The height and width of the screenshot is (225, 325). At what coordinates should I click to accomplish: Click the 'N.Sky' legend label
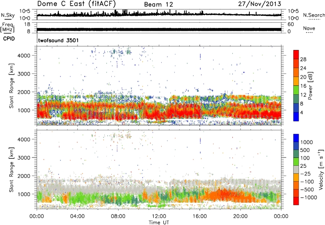point(8,15)
